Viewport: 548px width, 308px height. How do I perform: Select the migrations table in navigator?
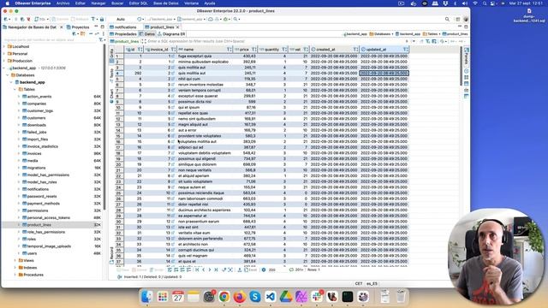(x=36, y=168)
